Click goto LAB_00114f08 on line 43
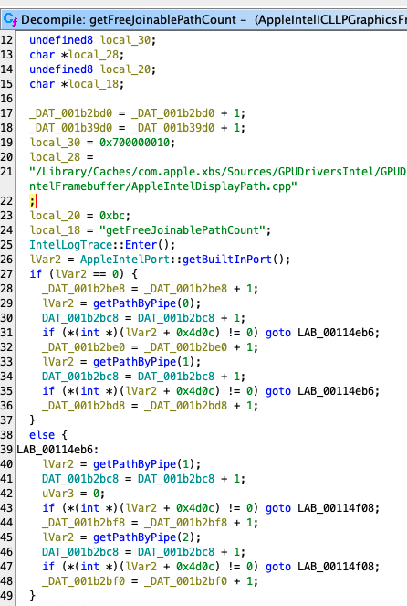Viewport: 407px width, 606px height. (322, 508)
